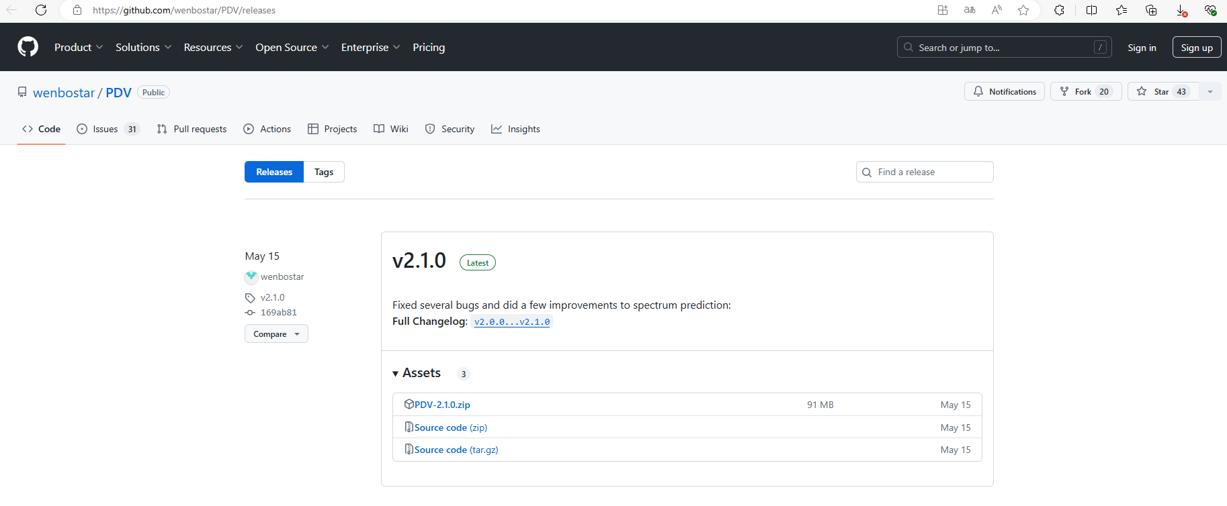Open star lists dropdown arrow

point(1210,92)
